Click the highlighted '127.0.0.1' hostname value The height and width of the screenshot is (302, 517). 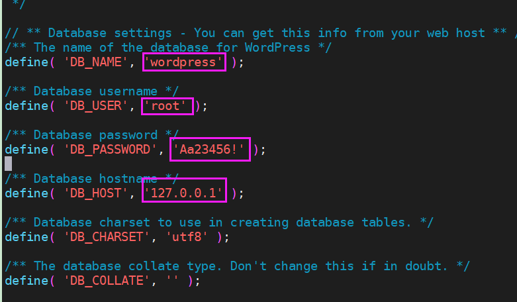pyautogui.click(x=184, y=193)
